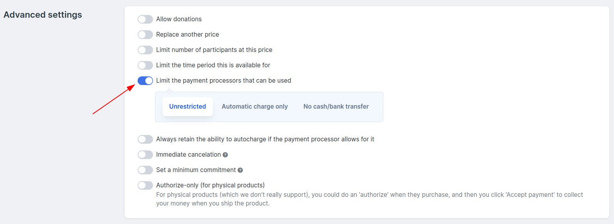Turn on Set a minimum commitment

pos(145,170)
